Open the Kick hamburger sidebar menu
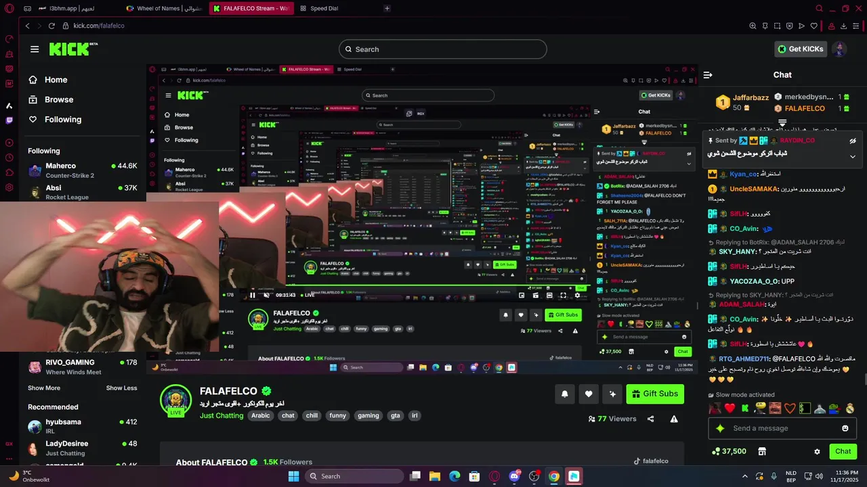Screen dimensions: 867x487 [35, 49]
